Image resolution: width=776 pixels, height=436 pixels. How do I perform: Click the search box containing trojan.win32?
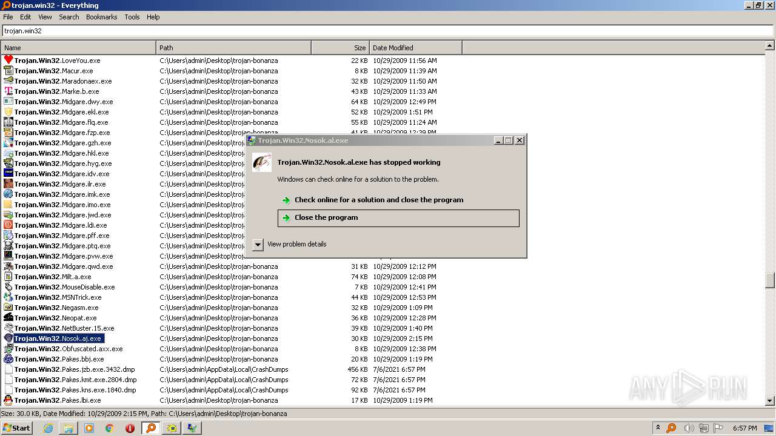pos(387,31)
